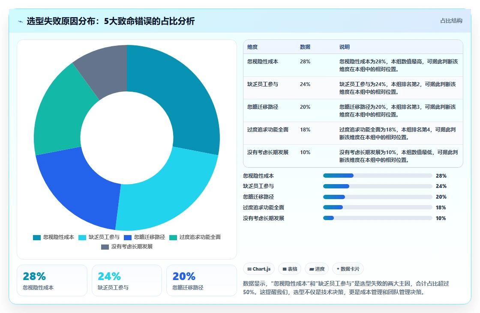Click description text starting 缺乏员工参与为24%

(x=398, y=88)
